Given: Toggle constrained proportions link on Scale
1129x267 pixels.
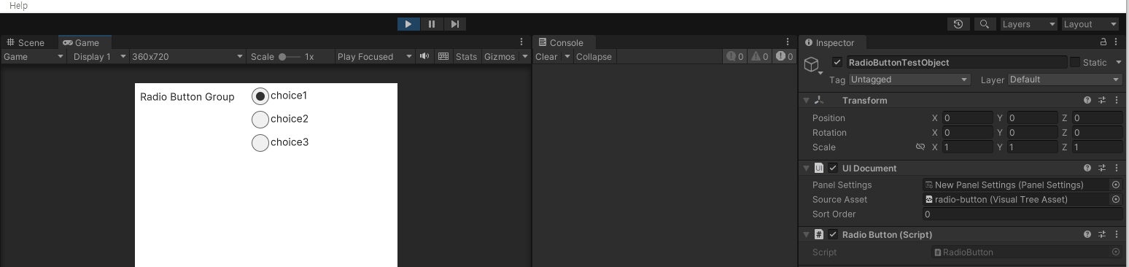Looking at the screenshot, I should click(920, 147).
